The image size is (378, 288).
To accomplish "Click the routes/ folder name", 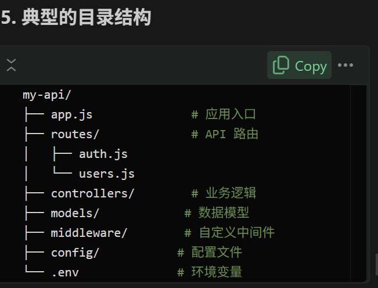I will point(75,135).
